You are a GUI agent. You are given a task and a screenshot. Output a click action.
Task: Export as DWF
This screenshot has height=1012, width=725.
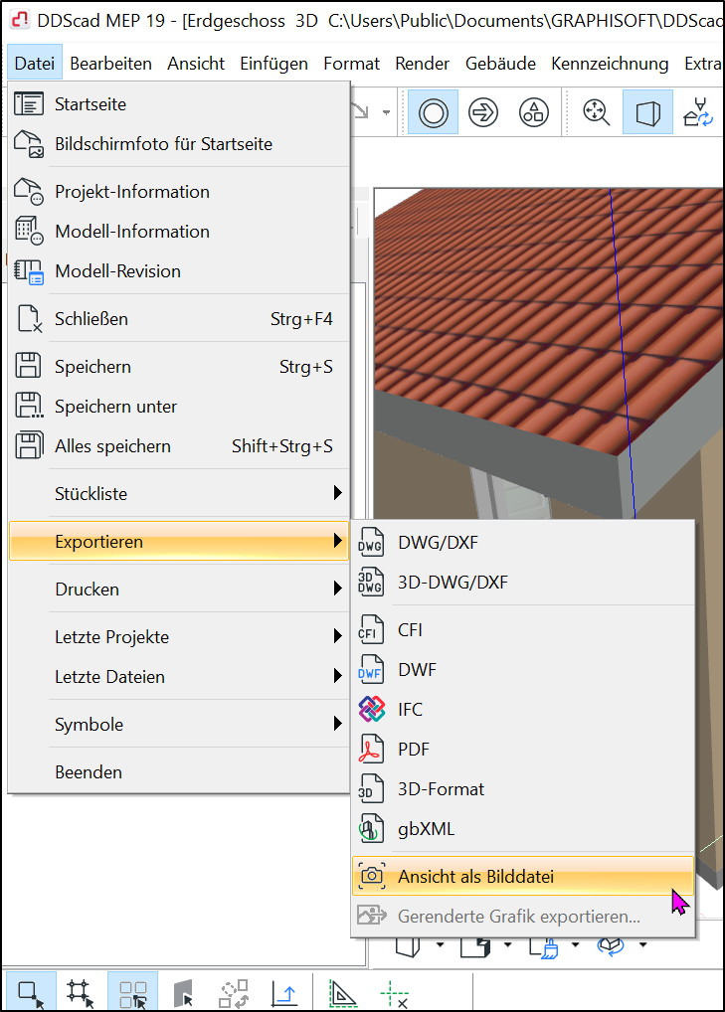(x=523, y=670)
